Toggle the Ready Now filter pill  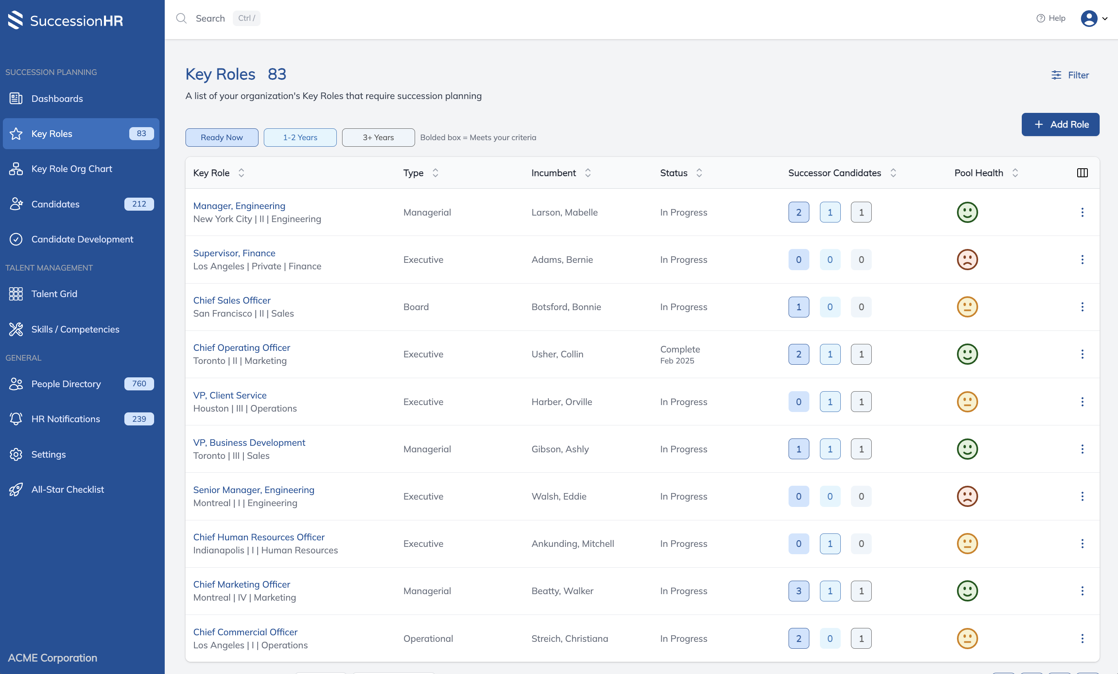coord(221,137)
